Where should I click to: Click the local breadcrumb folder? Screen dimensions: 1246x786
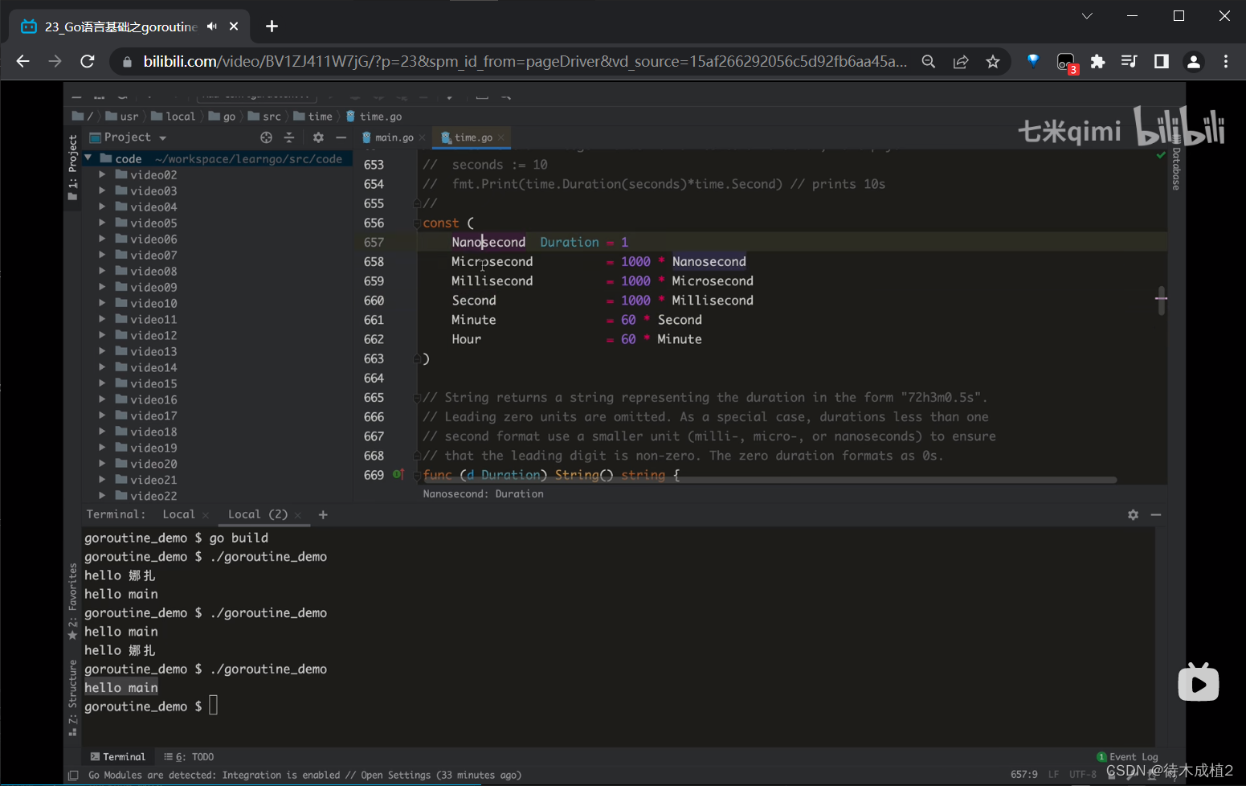click(x=174, y=117)
